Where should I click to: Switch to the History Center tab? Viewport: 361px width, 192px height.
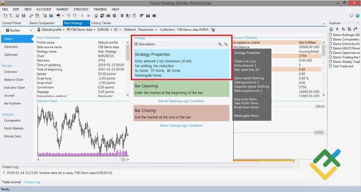click(101, 23)
